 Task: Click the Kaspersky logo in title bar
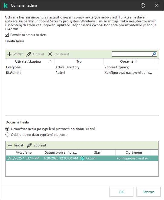coord(6,5)
